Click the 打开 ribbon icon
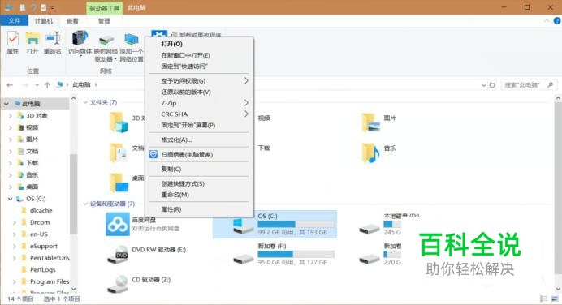562x305 pixels. [32, 38]
